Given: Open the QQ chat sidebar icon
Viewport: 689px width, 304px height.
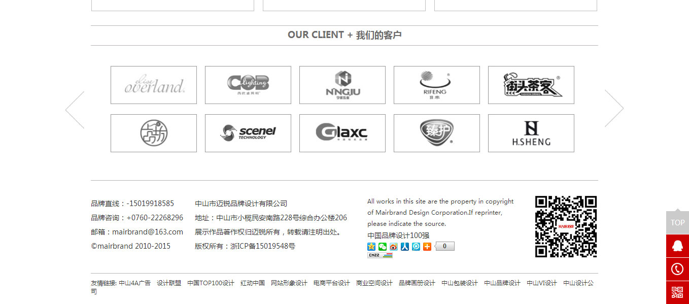Looking at the screenshot, I should click(x=677, y=246).
